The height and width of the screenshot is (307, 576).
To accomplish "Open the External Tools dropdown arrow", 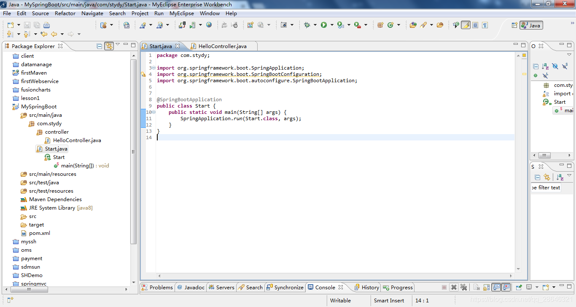I will click(x=366, y=25).
